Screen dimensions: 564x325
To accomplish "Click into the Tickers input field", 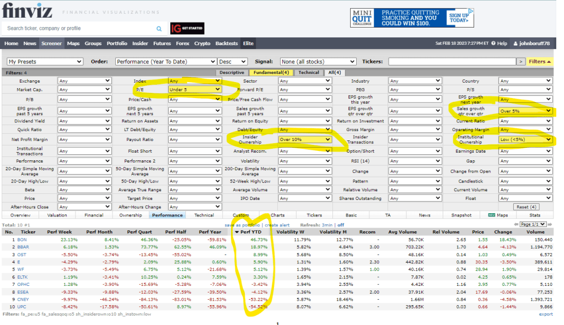I will click(452, 62).
